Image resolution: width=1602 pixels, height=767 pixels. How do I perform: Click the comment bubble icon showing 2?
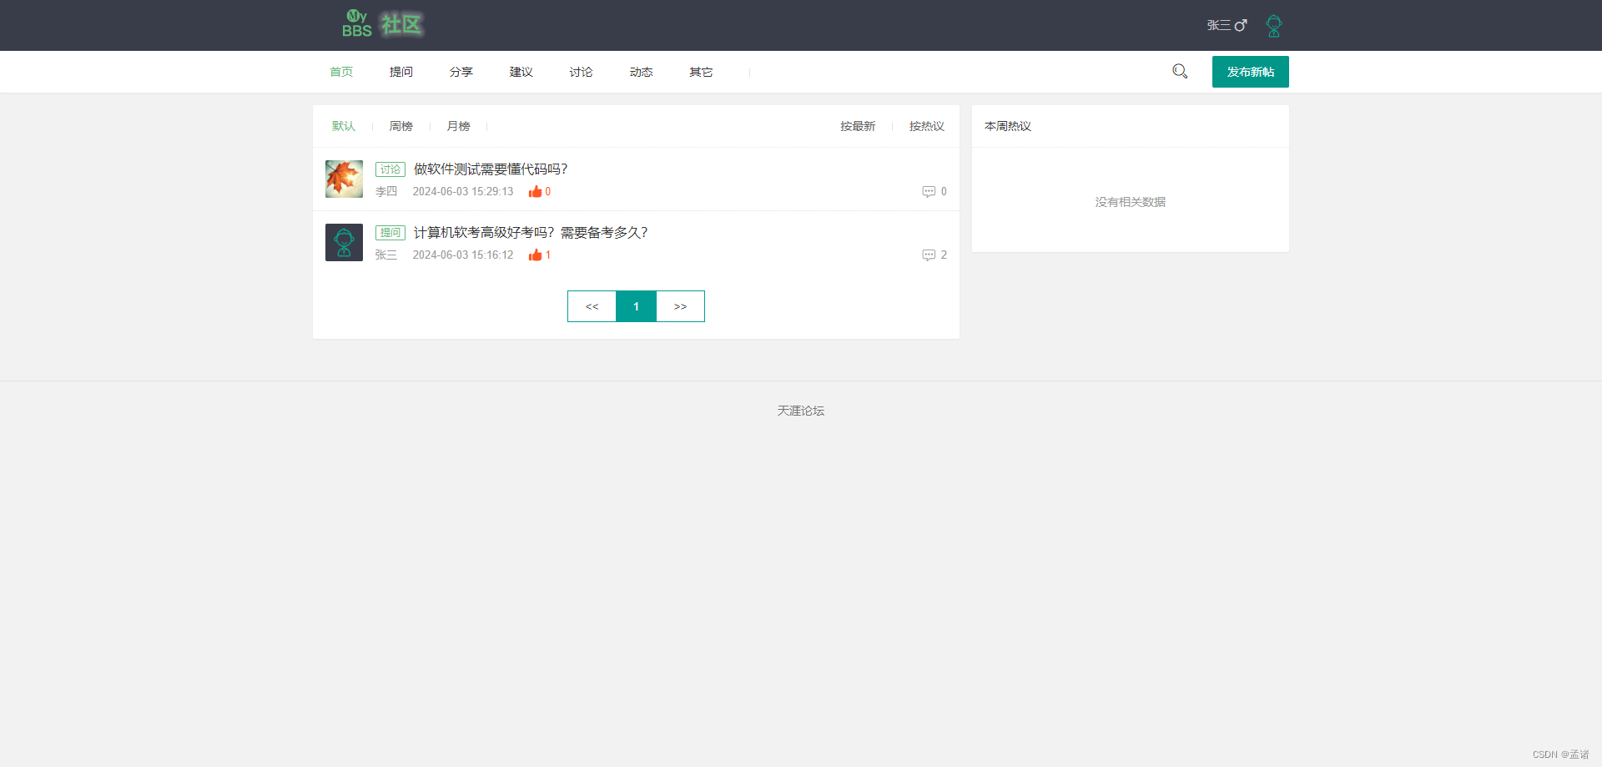point(929,255)
